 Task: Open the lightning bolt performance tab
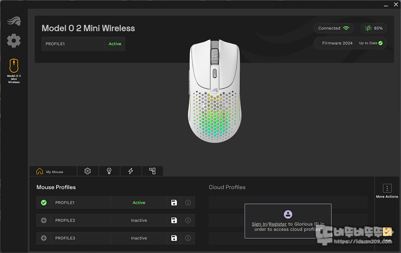click(131, 171)
